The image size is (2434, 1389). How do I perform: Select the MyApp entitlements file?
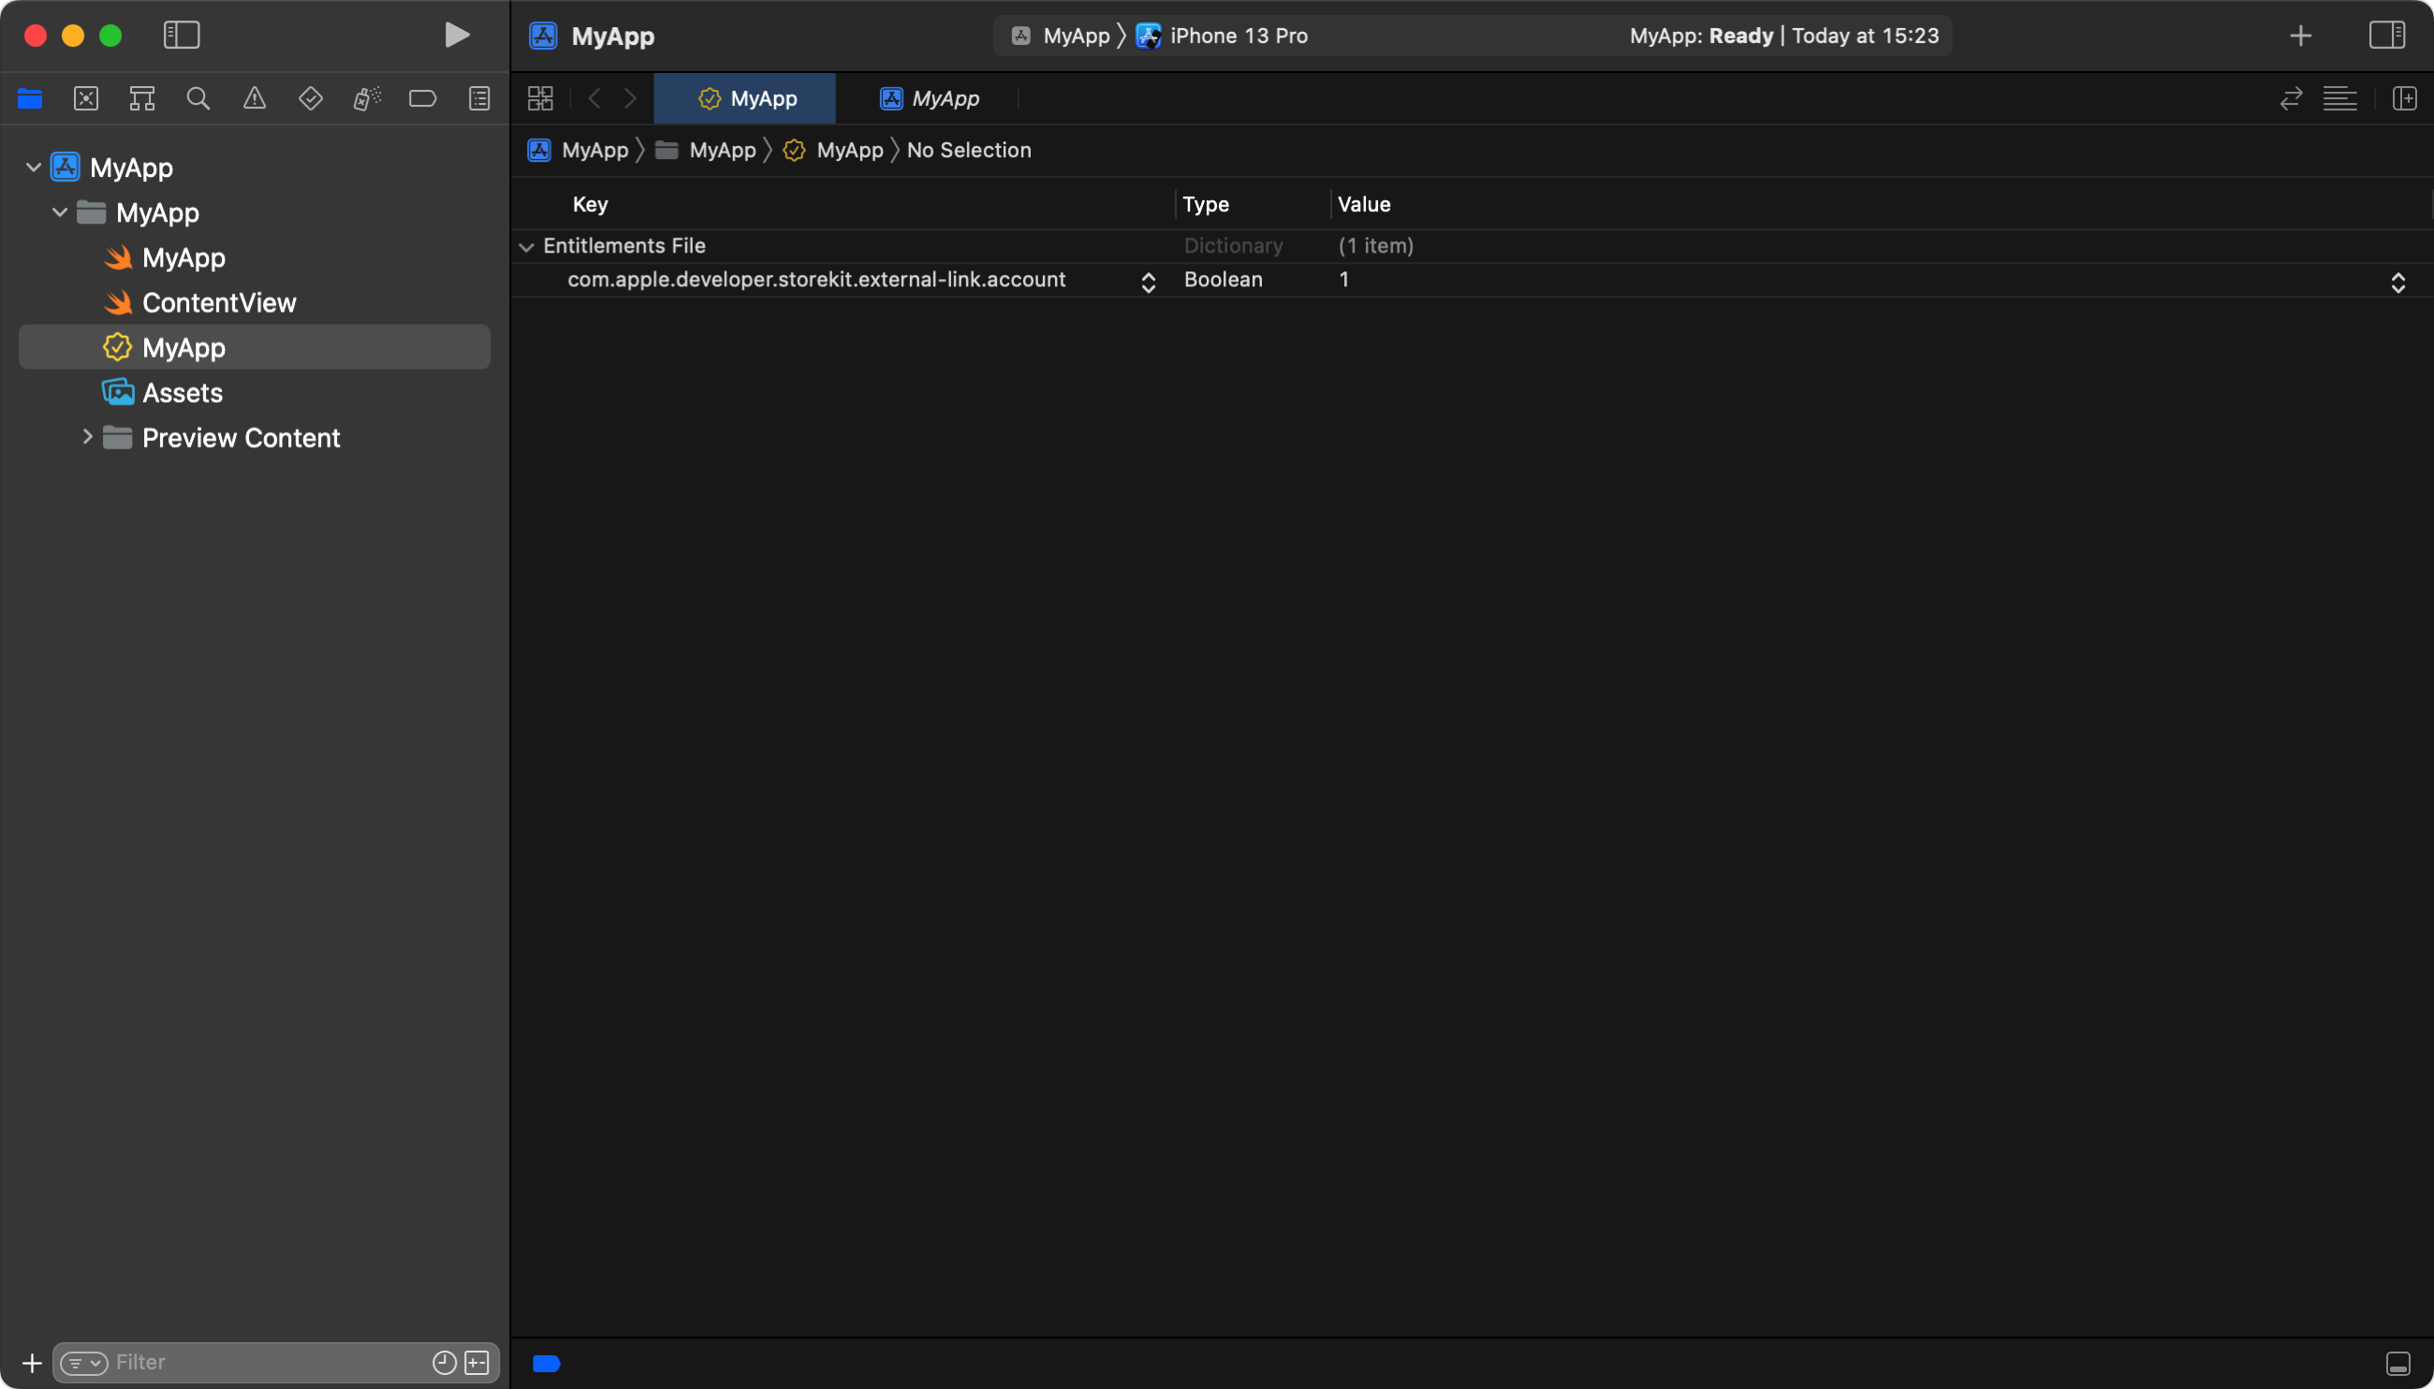[183, 346]
